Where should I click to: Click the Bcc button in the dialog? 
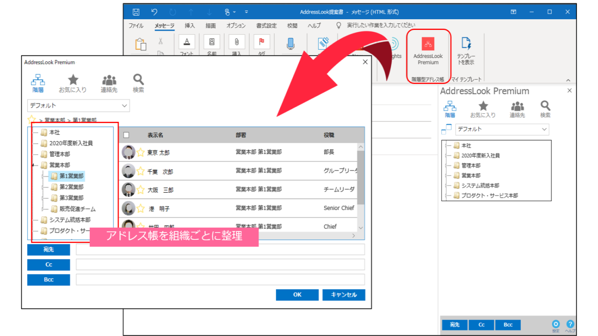[x=49, y=280]
